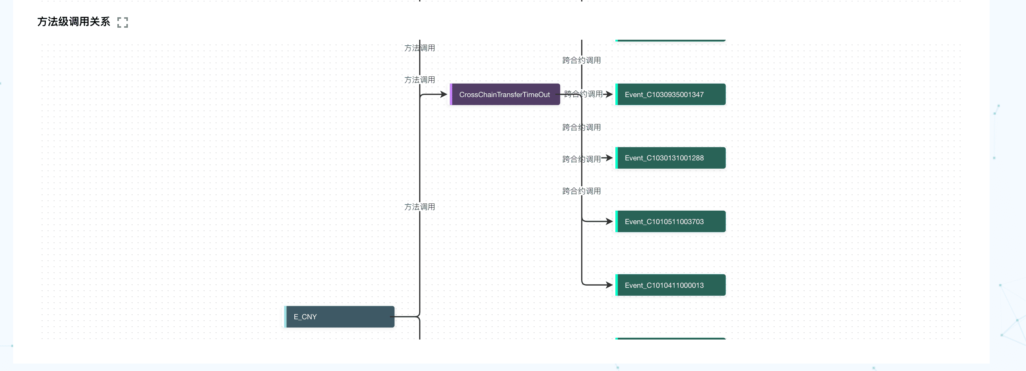1026x371 pixels.
Task: Click arrowhead pointing into CrossChainTransferTimeOut node
Action: tap(444, 94)
